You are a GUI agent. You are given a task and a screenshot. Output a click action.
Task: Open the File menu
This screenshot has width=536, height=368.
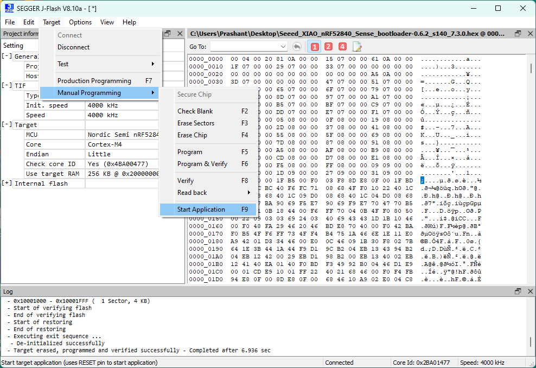[x=10, y=22]
